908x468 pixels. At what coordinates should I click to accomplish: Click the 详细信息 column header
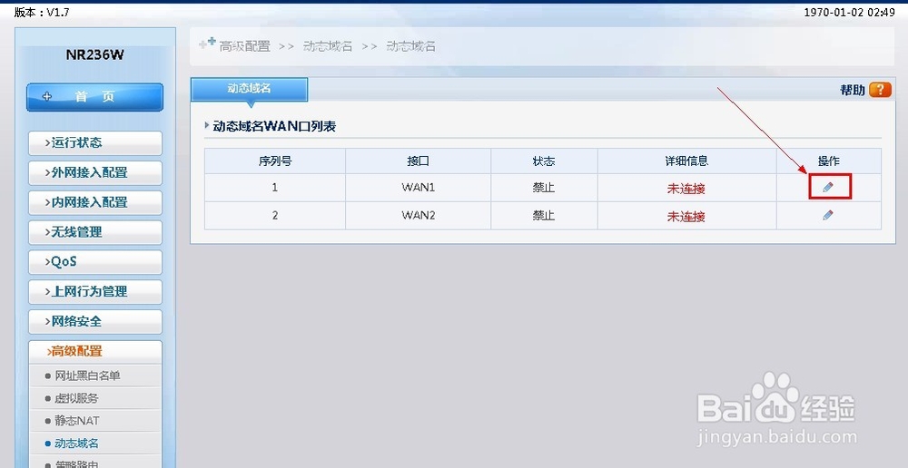pos(686,161)
